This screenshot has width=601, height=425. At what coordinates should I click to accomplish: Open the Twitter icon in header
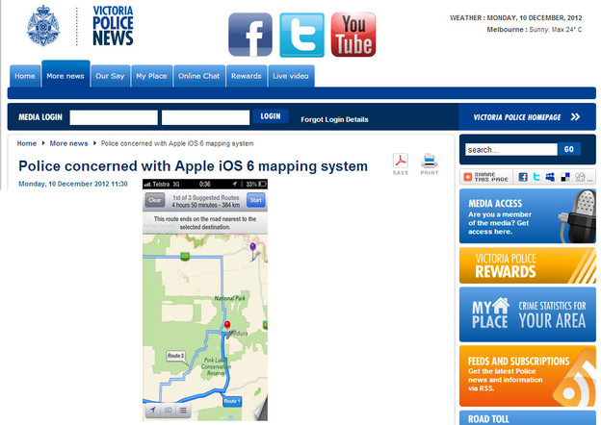(301, 35)
